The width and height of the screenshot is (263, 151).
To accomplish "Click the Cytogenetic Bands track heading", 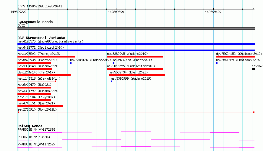I will (x=35, y=22).
